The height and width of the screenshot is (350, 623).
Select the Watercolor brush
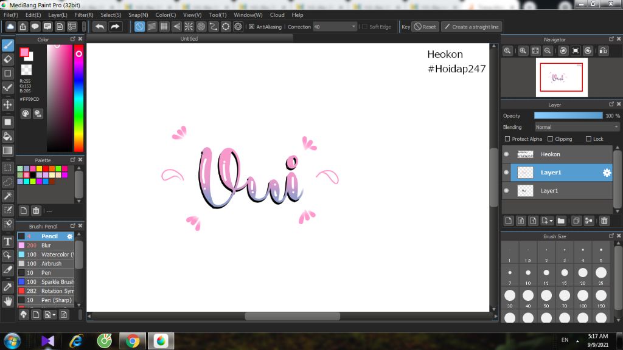[x=46, y=255]
